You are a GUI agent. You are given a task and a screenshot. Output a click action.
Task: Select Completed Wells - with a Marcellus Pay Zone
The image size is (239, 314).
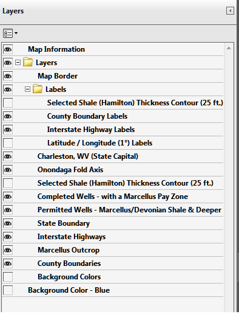point(113,197)
